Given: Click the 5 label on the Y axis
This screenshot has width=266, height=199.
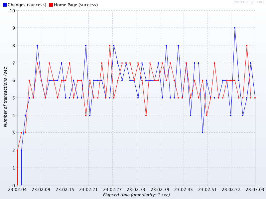Looking at the screenshot, I should [x=14, y=98].
